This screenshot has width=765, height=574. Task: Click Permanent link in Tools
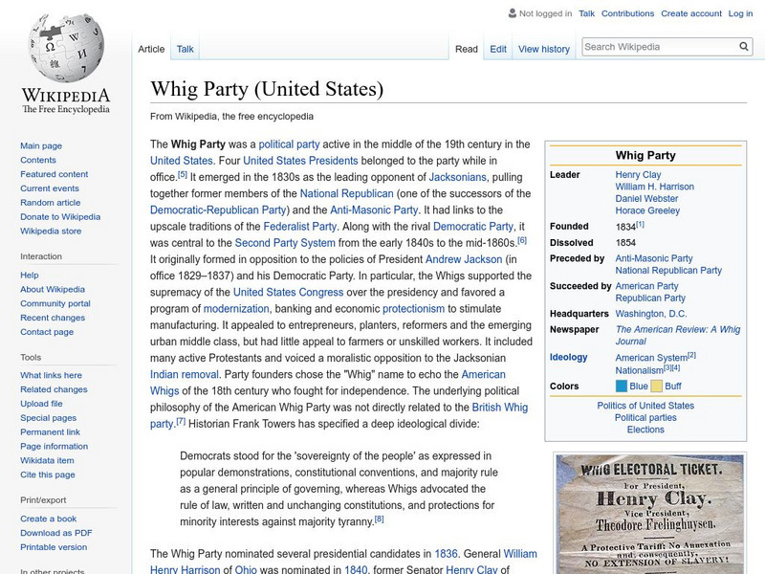pyautogui.click(x=50, y=431)
